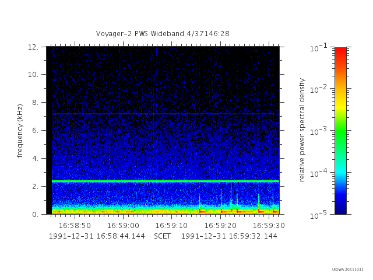Click the 2. frequency tick label
373x280 pixels.
(35, 186)
